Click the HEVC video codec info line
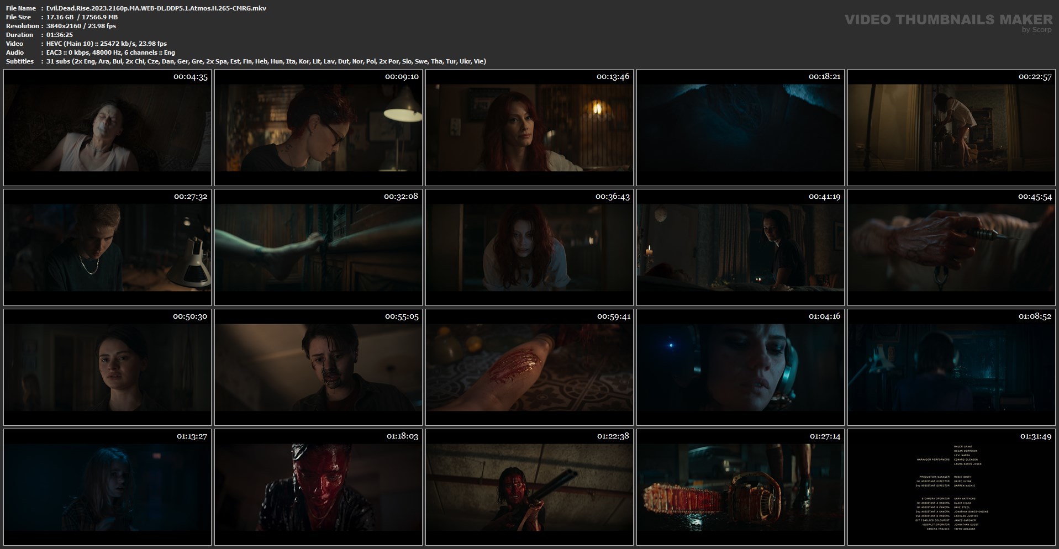1059x549 pixels. [x=107, y=44]
